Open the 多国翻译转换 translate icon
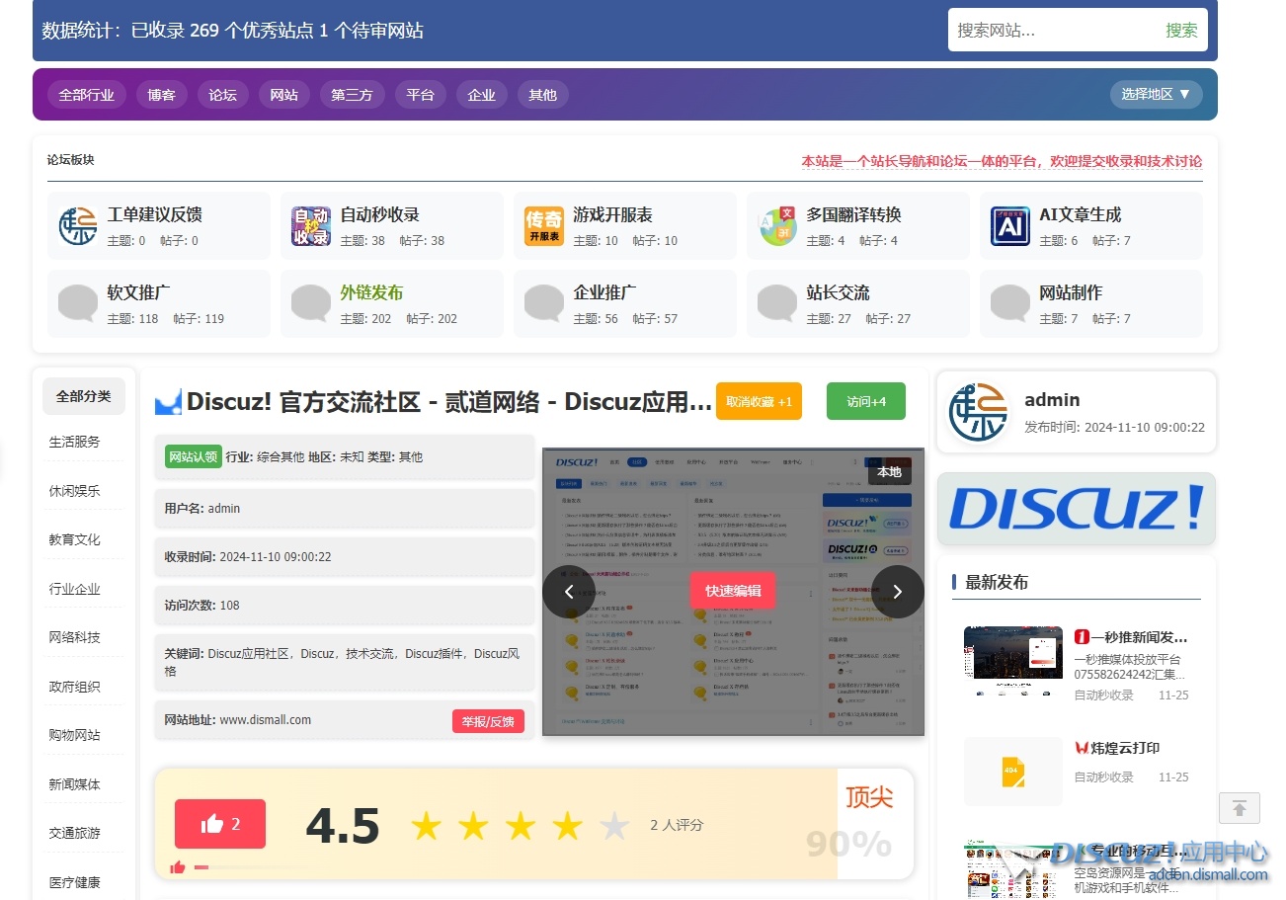Image resolution: width=1286 pixels, height=900 pixels. tap(776, 226)
